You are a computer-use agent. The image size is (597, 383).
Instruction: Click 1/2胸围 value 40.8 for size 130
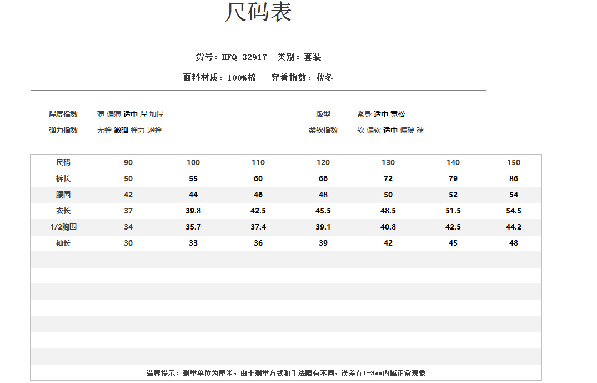coord(388,227)
